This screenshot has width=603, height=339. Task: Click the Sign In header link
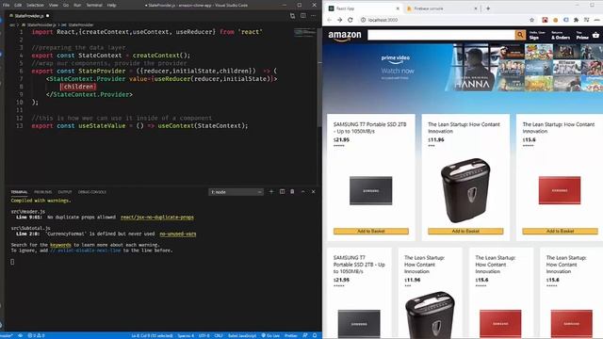point(537,36)
